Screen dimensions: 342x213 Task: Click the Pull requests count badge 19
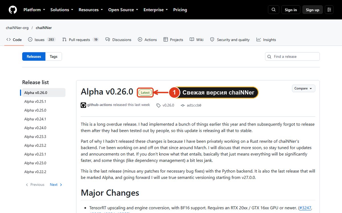[96, 40]
